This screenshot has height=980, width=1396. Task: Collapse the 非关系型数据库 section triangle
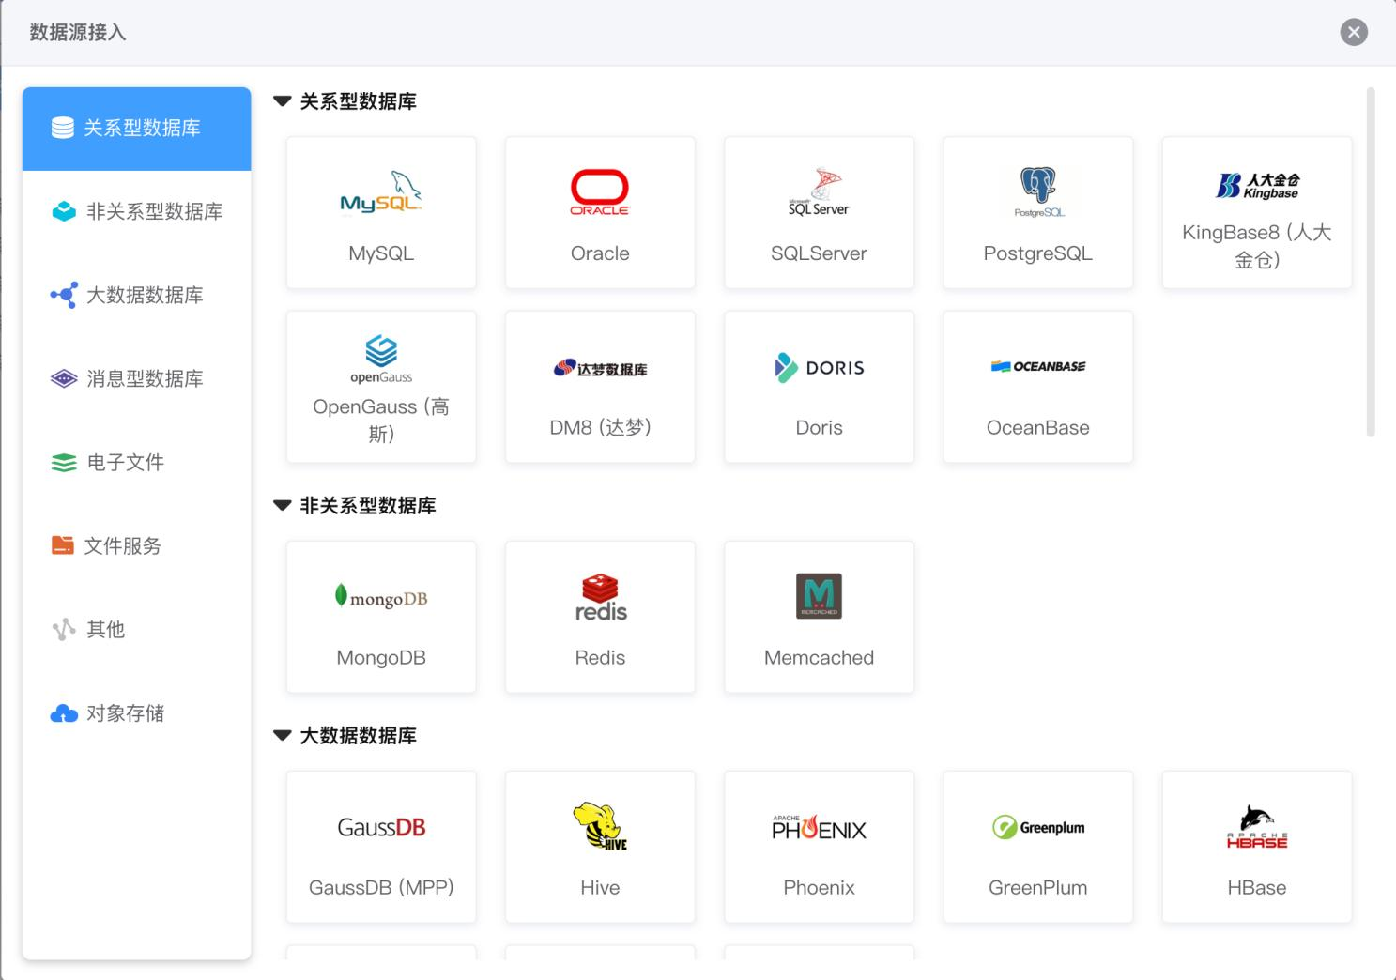click(x=282, y=506)
